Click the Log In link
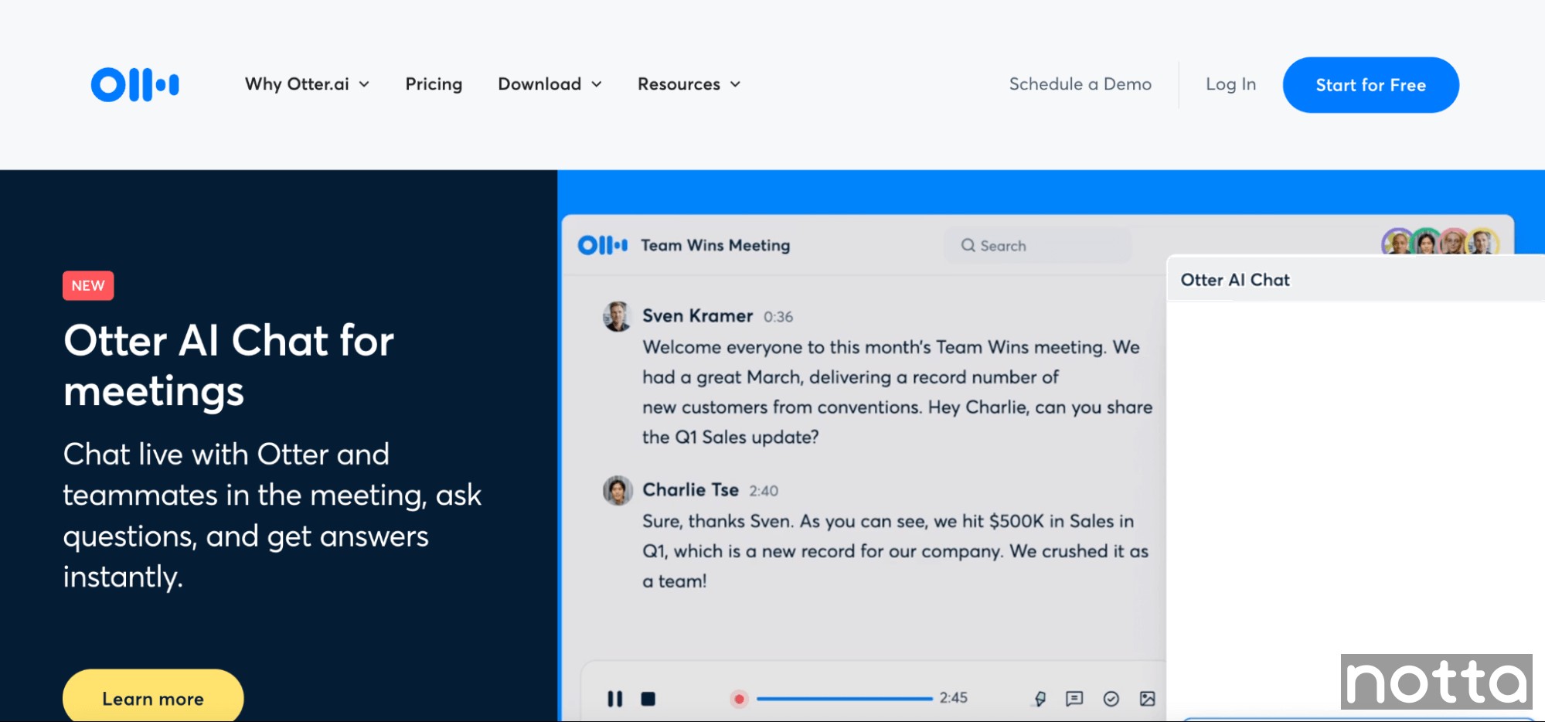 click(1230, 84)
